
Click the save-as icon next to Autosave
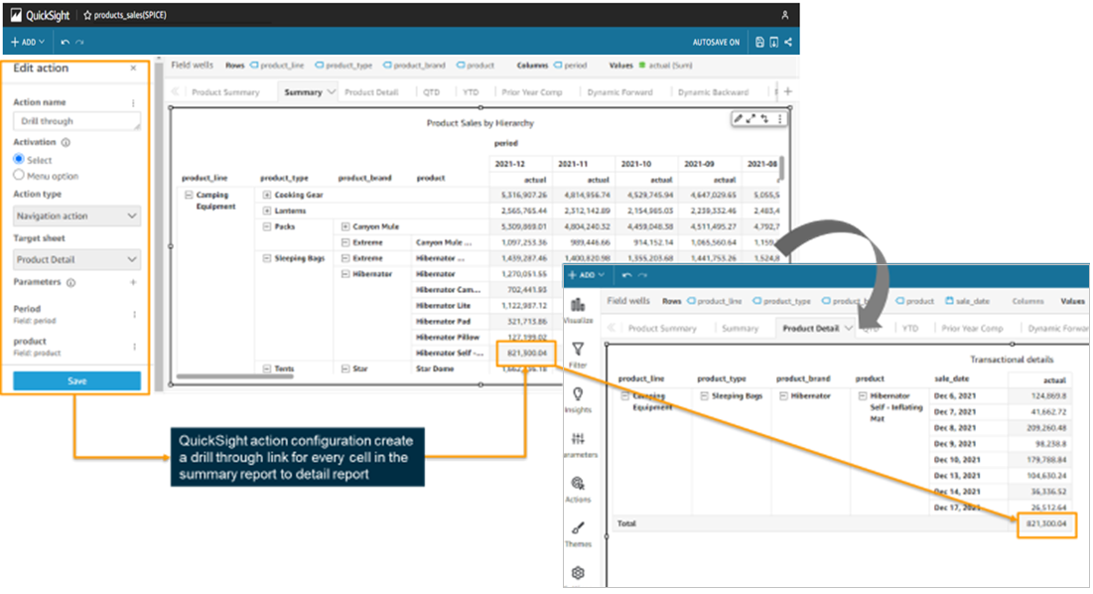click(759, 42)
